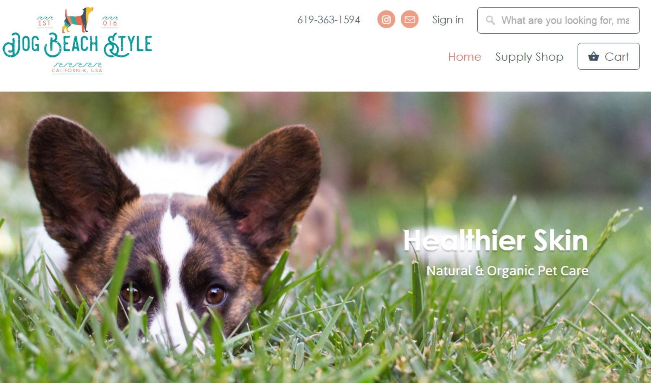Click the colorful dog silhouette in logo
The height and width of the screenshot is (383, 651).
click(77, 20)
